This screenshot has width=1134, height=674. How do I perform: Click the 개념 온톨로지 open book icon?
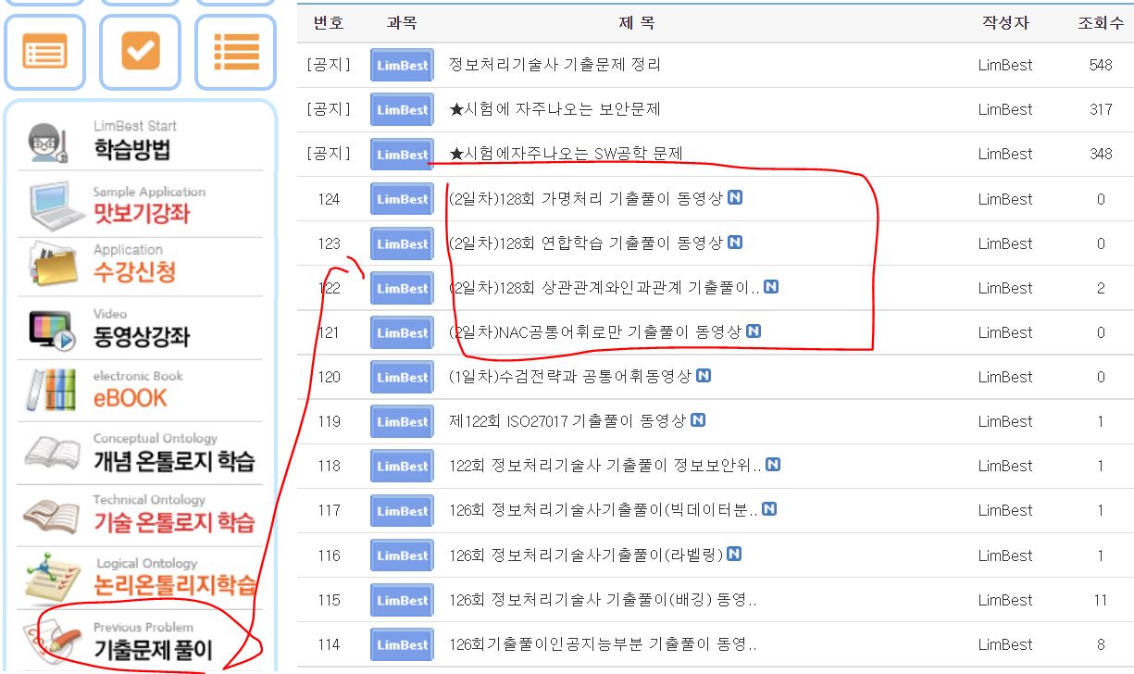point(53,453)
